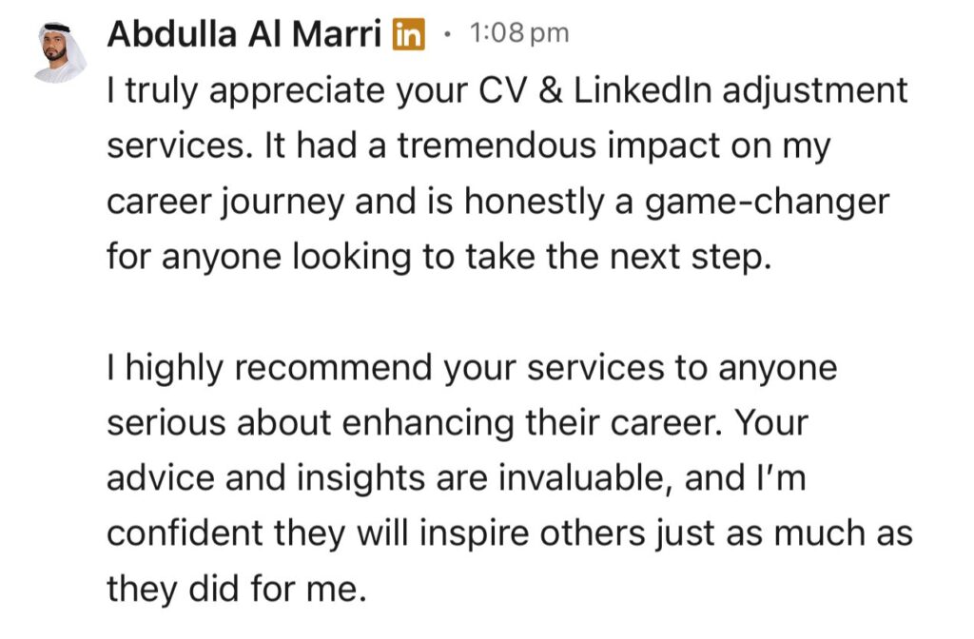Click the sender name Abdulla Al Marri
The width and height of the screenshot is (974, 639).
pos(244,34)
